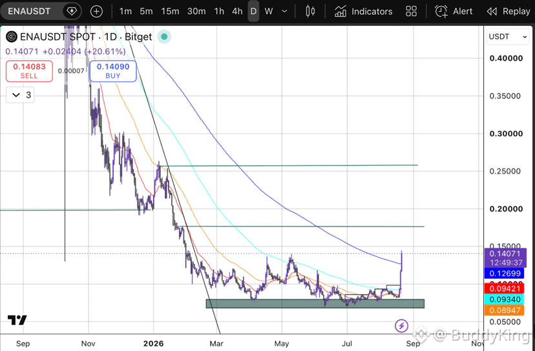The height and width of the screenshot is (351, 535).
Task: Choose the weekly W timeframe
Action: (x=269, y=12)
